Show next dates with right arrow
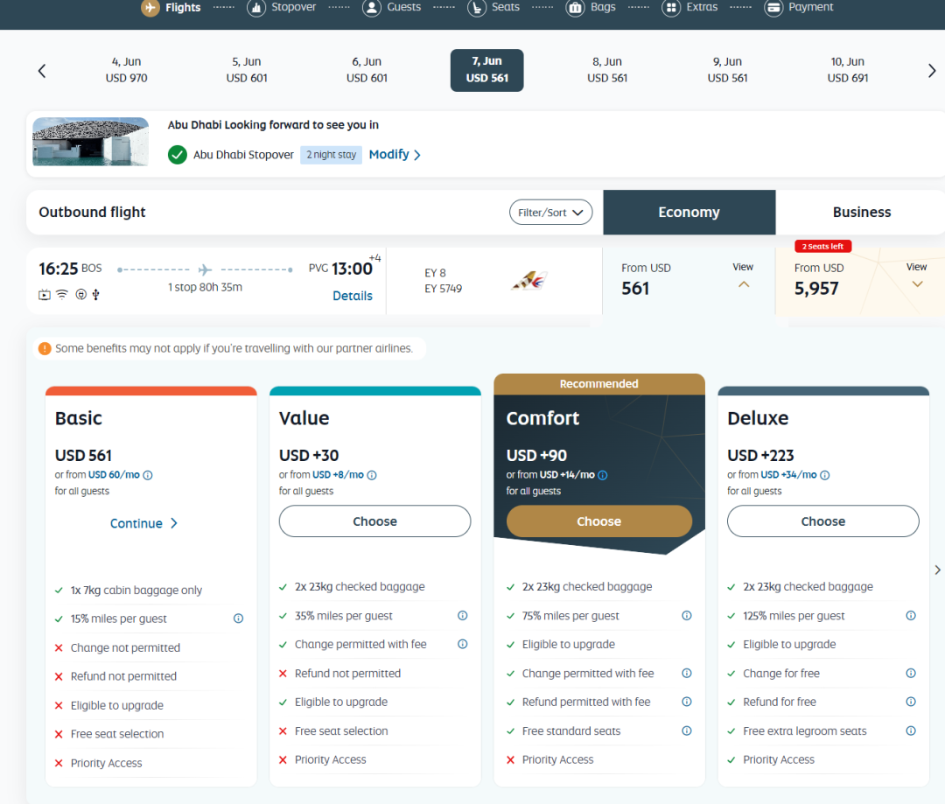This screenshot has height=804, width=945. click(932, 71)
